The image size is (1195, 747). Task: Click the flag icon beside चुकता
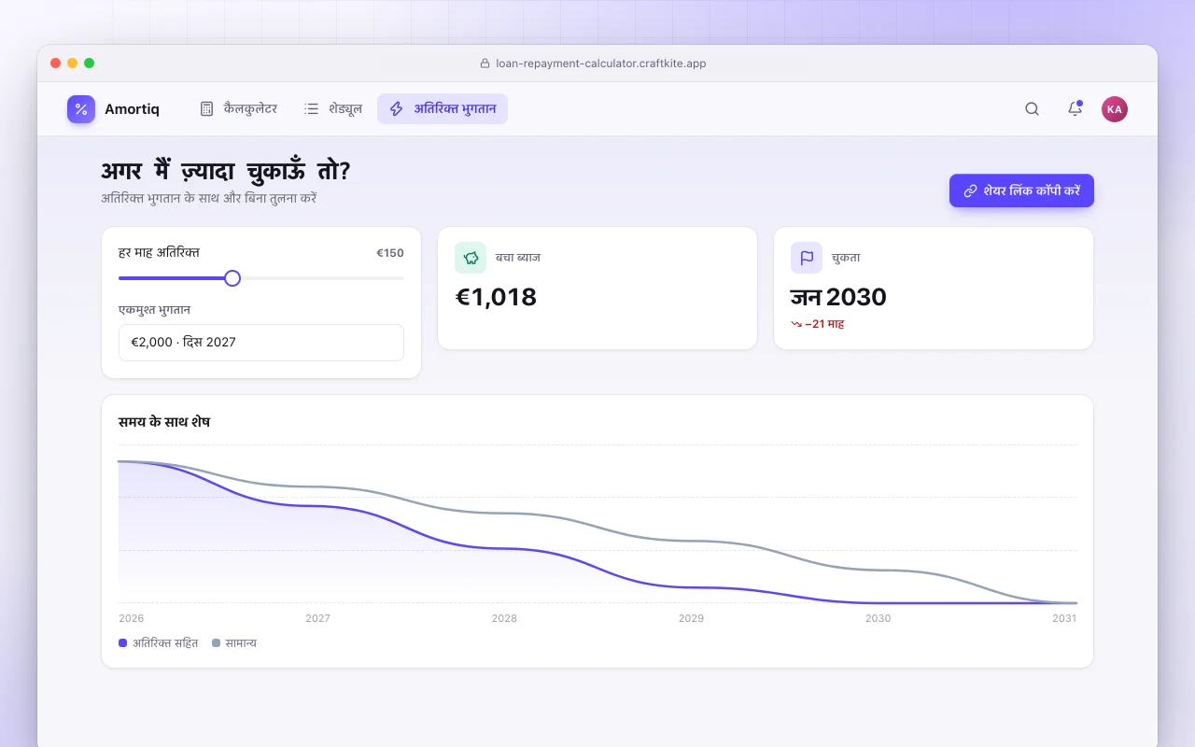click(807, 258)
